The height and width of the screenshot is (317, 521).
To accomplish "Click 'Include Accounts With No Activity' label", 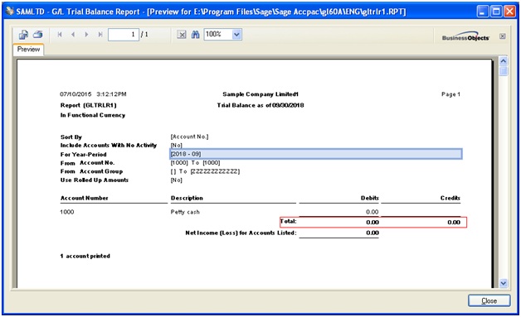I will point(109,145).
